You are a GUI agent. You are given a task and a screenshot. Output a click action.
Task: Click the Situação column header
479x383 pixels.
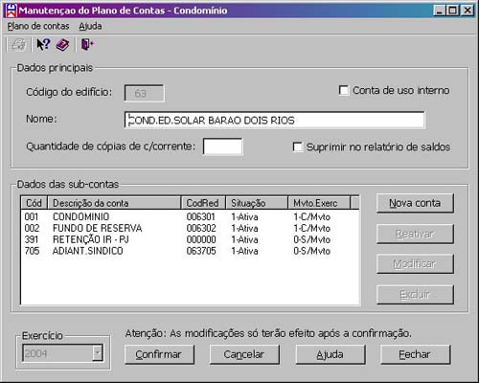click(257, 203)
